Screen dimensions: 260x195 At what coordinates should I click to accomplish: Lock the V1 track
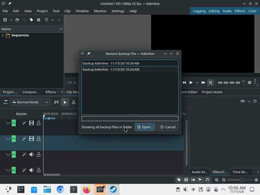[x=39, y=139]
